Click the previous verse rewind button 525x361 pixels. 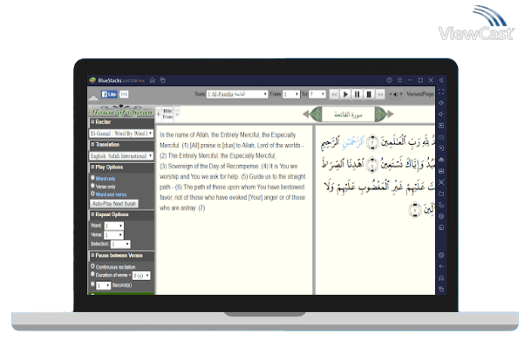pos(334,94)
